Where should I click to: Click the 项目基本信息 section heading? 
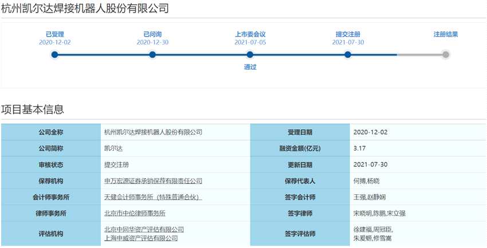33,109
